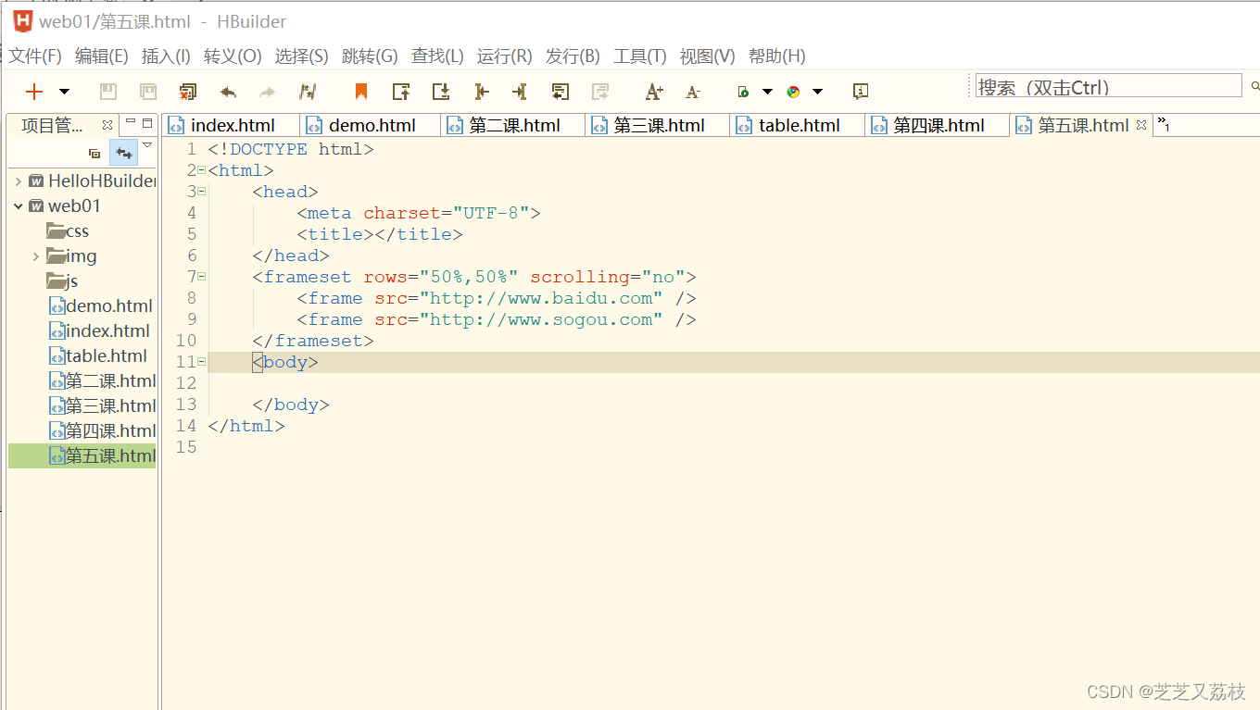Viewport: 1260px width, 710px height.
Task: Click the orange bookmark icon
Action: (x=361, y=91)
